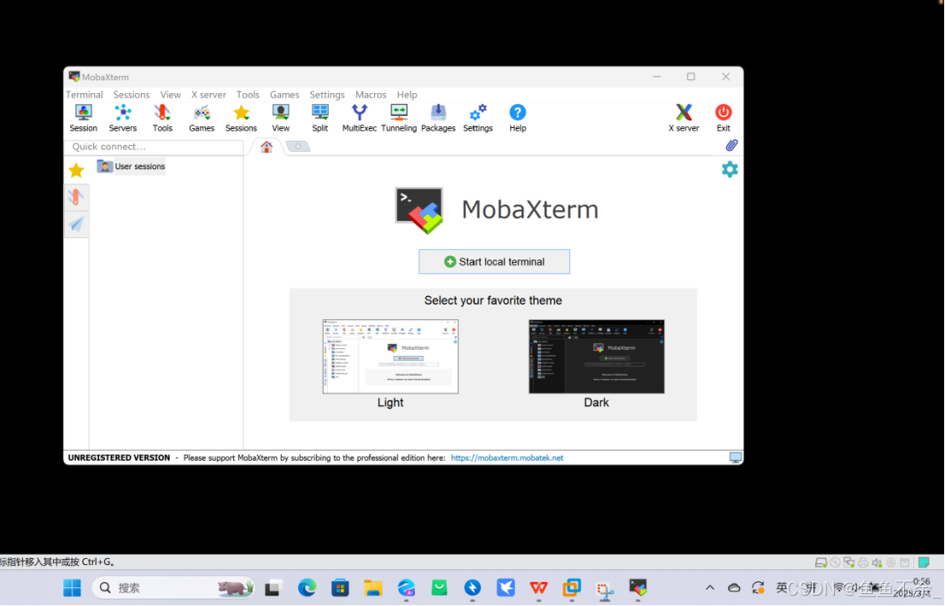Screen dimensions: 945x606
Task: Open the Terminal menu
Action: point(85,95)
